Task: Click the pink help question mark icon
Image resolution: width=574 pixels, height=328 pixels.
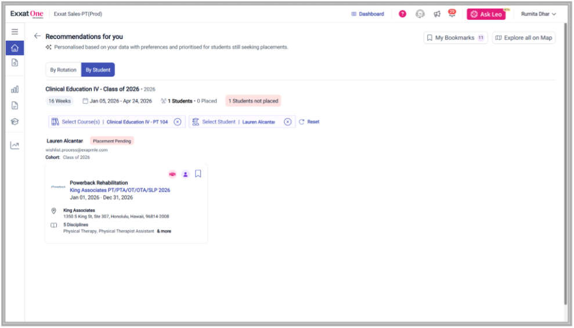Action: (402, 14)
